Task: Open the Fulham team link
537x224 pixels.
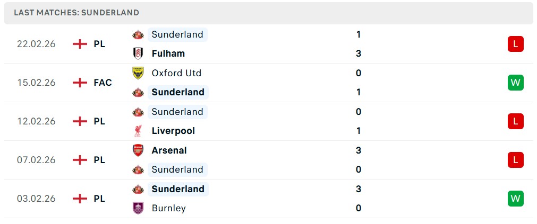Action: click(x=168, y=53)
